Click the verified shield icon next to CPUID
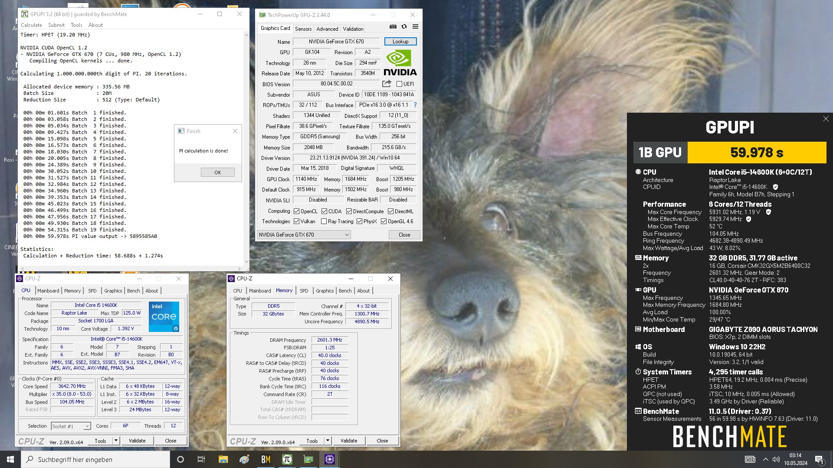Image resolution: width=833 pixels, height=468 pixels. point(775,187)
